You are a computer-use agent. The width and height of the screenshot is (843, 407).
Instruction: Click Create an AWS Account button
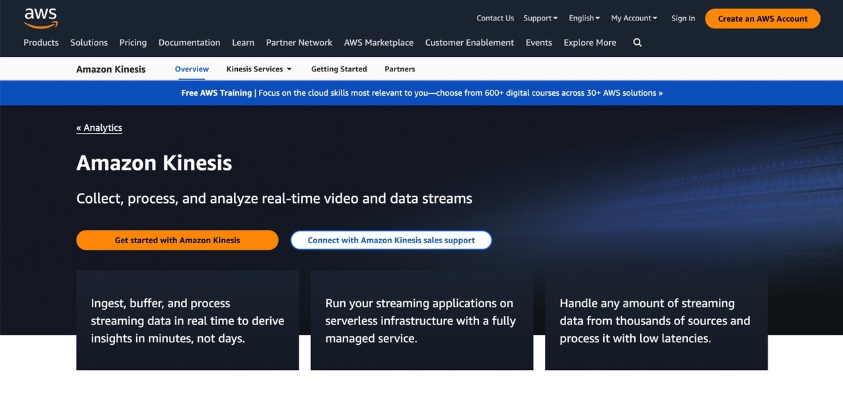(x=762, y=18)
